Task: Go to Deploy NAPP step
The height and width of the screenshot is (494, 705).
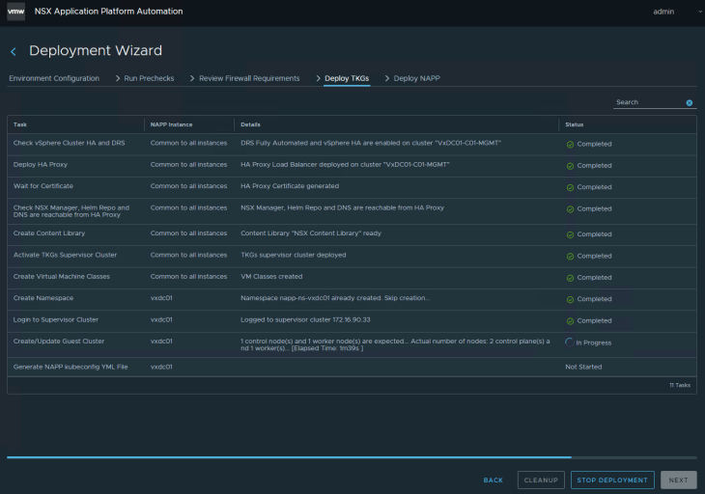Action: click(x=416, y=78)
